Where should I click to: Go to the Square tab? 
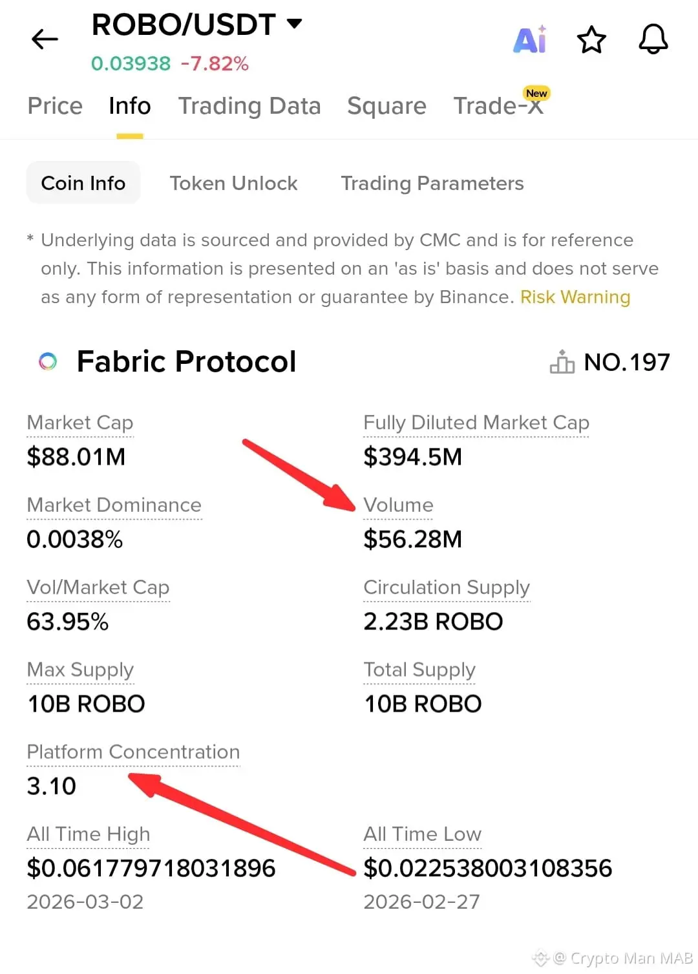click(x=386, y=106)
